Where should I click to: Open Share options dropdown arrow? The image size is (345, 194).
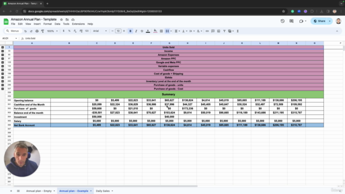click(330, 21)
